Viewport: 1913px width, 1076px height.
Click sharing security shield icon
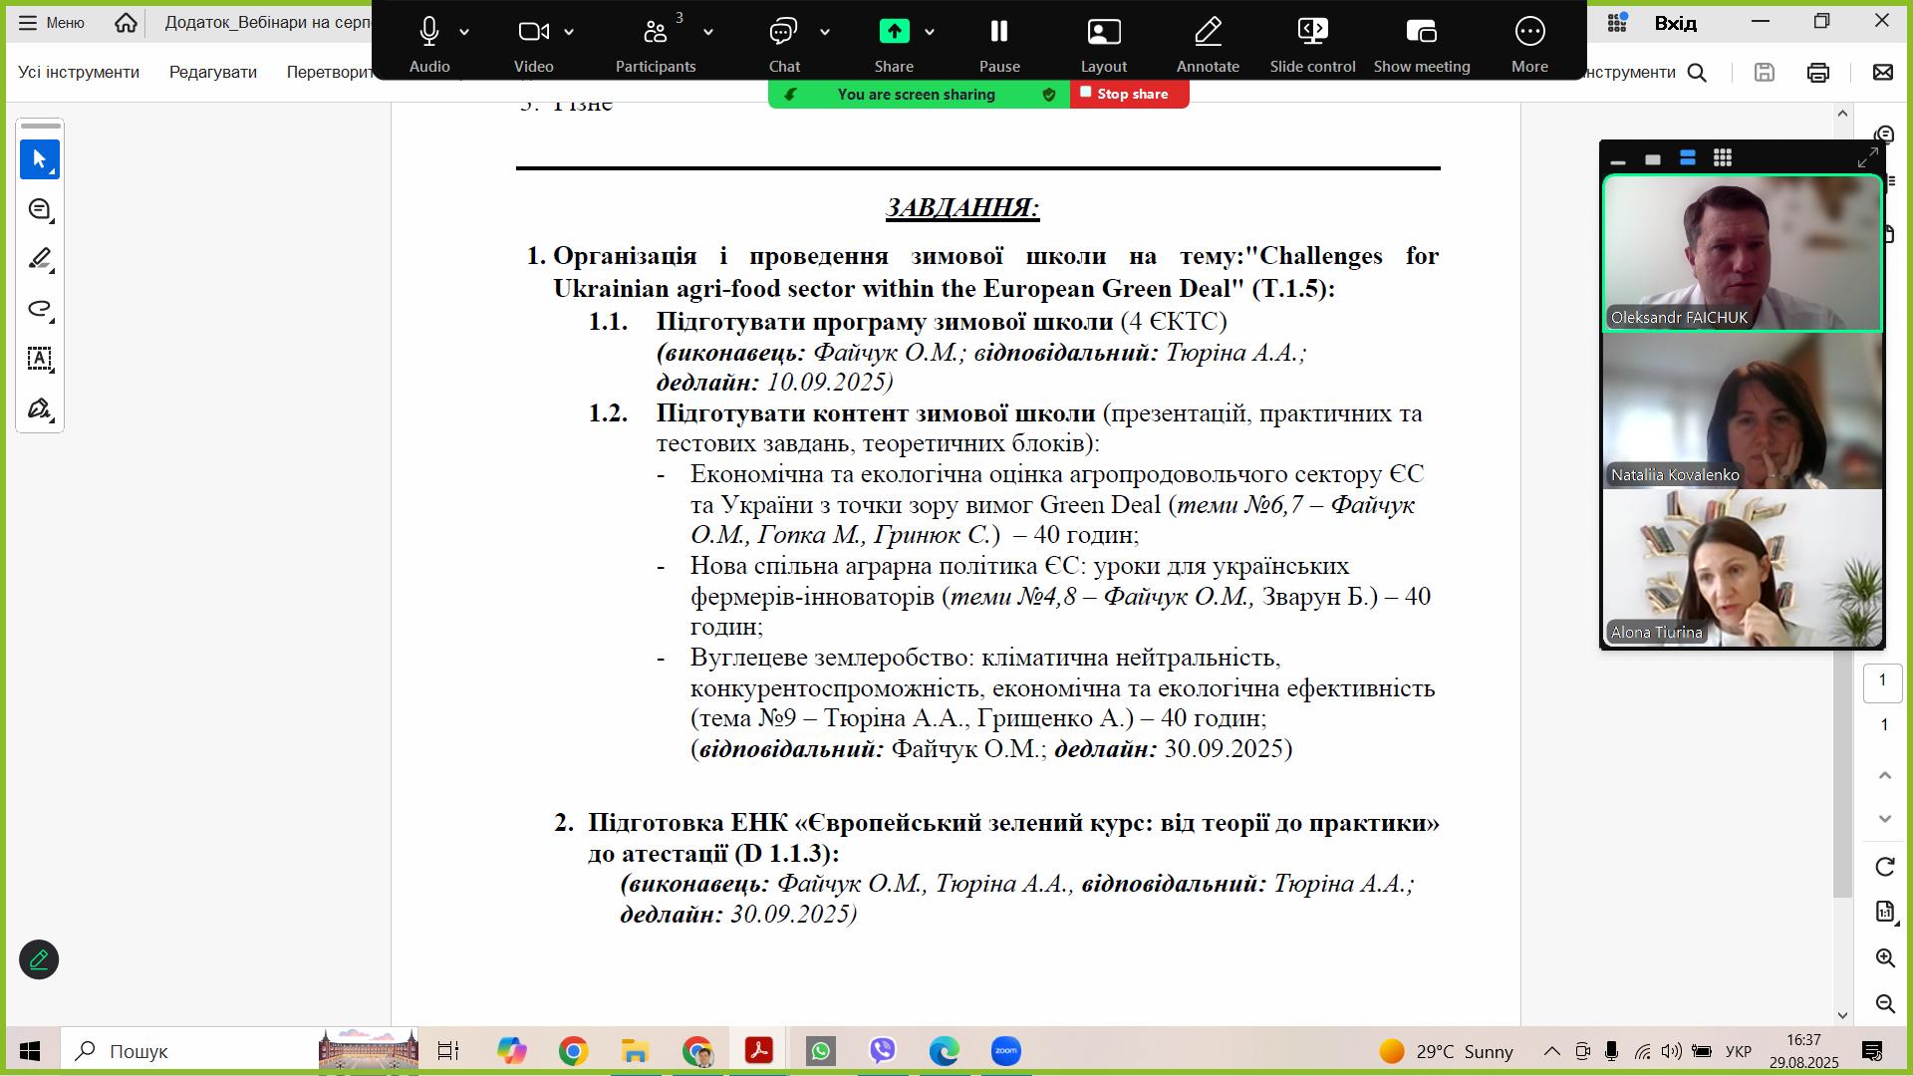point(1048,95)
